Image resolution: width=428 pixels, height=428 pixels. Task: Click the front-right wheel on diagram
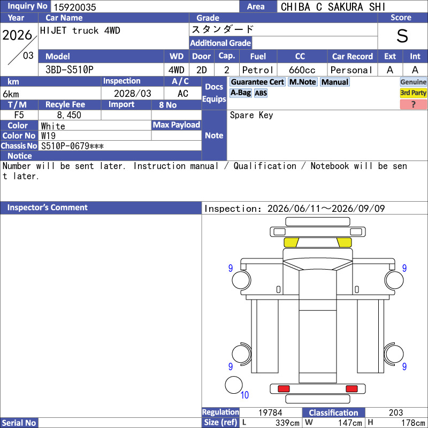394,280
